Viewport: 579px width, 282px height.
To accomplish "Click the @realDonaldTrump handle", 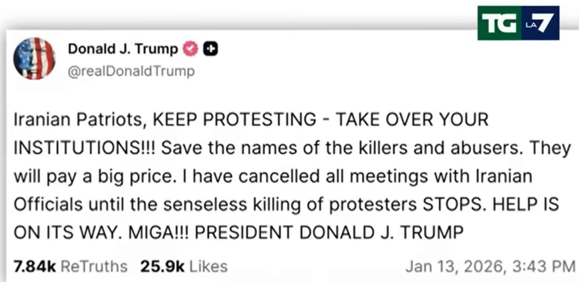I will (131, 71).
